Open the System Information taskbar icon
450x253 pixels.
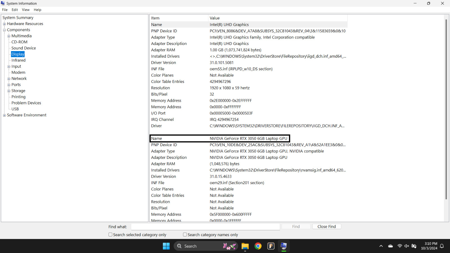coord(283,246)
